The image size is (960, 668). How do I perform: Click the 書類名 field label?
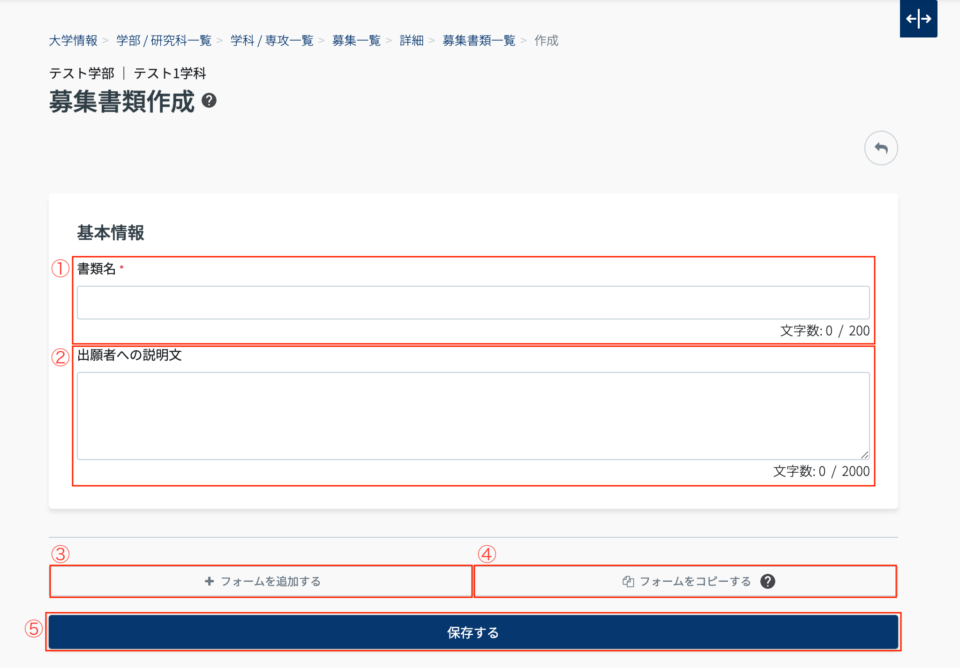pos(97,269)
